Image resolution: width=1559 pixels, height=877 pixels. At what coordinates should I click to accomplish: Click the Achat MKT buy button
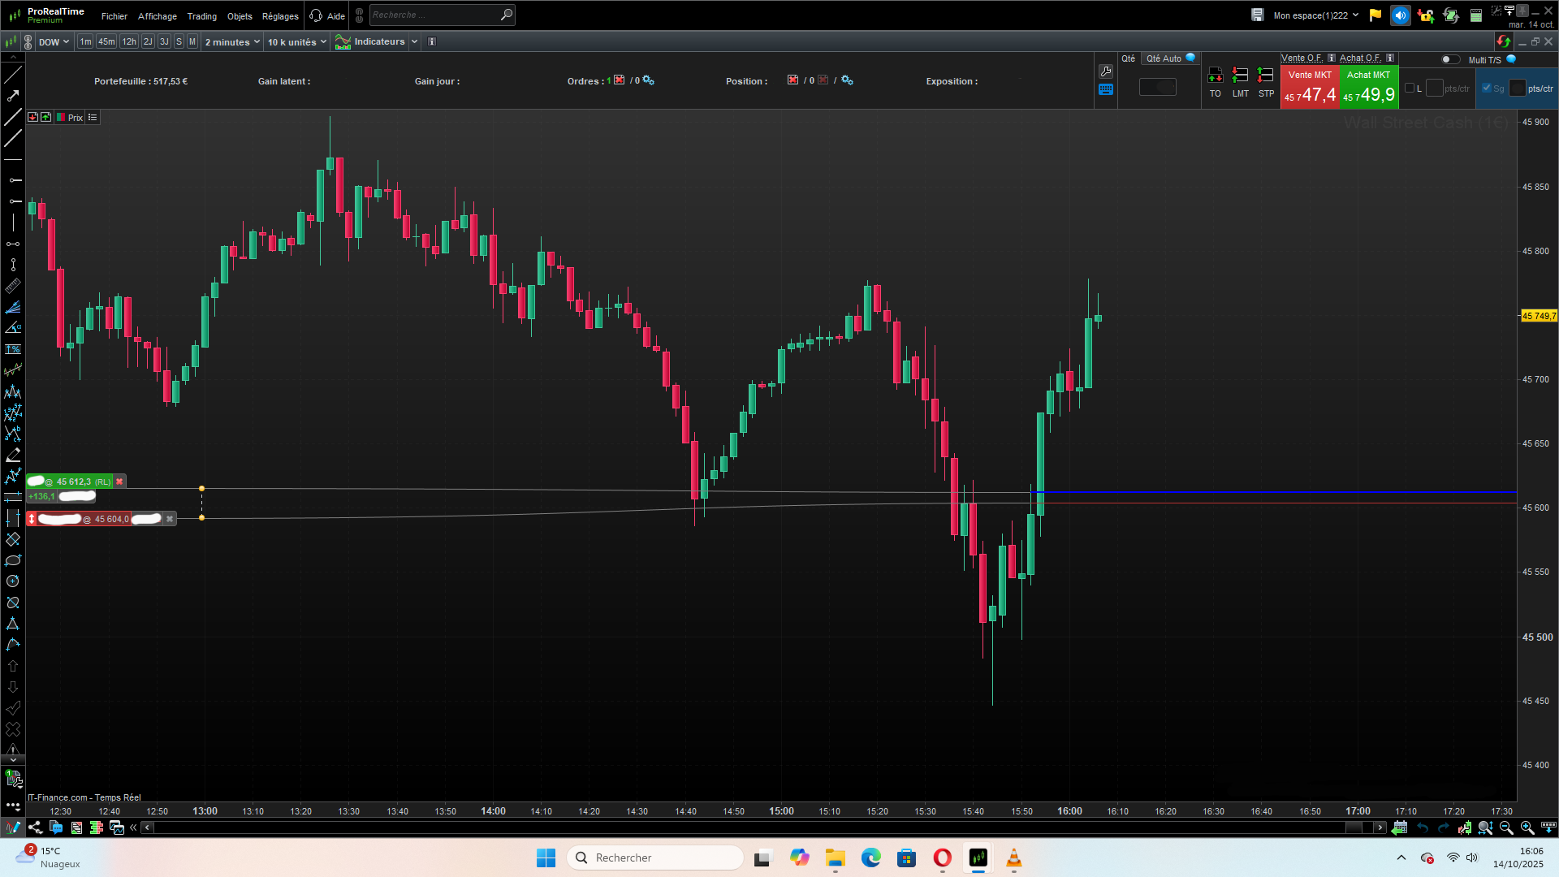click(x=1369, y=87)
